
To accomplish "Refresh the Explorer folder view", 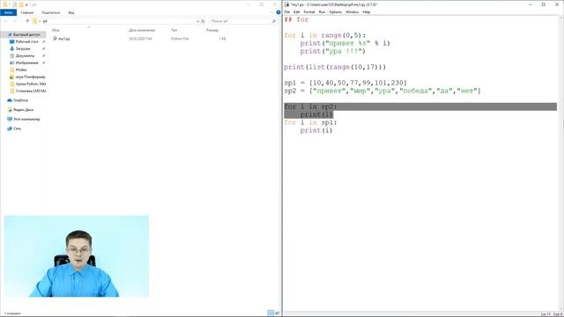I will click(x=203, y=21).
